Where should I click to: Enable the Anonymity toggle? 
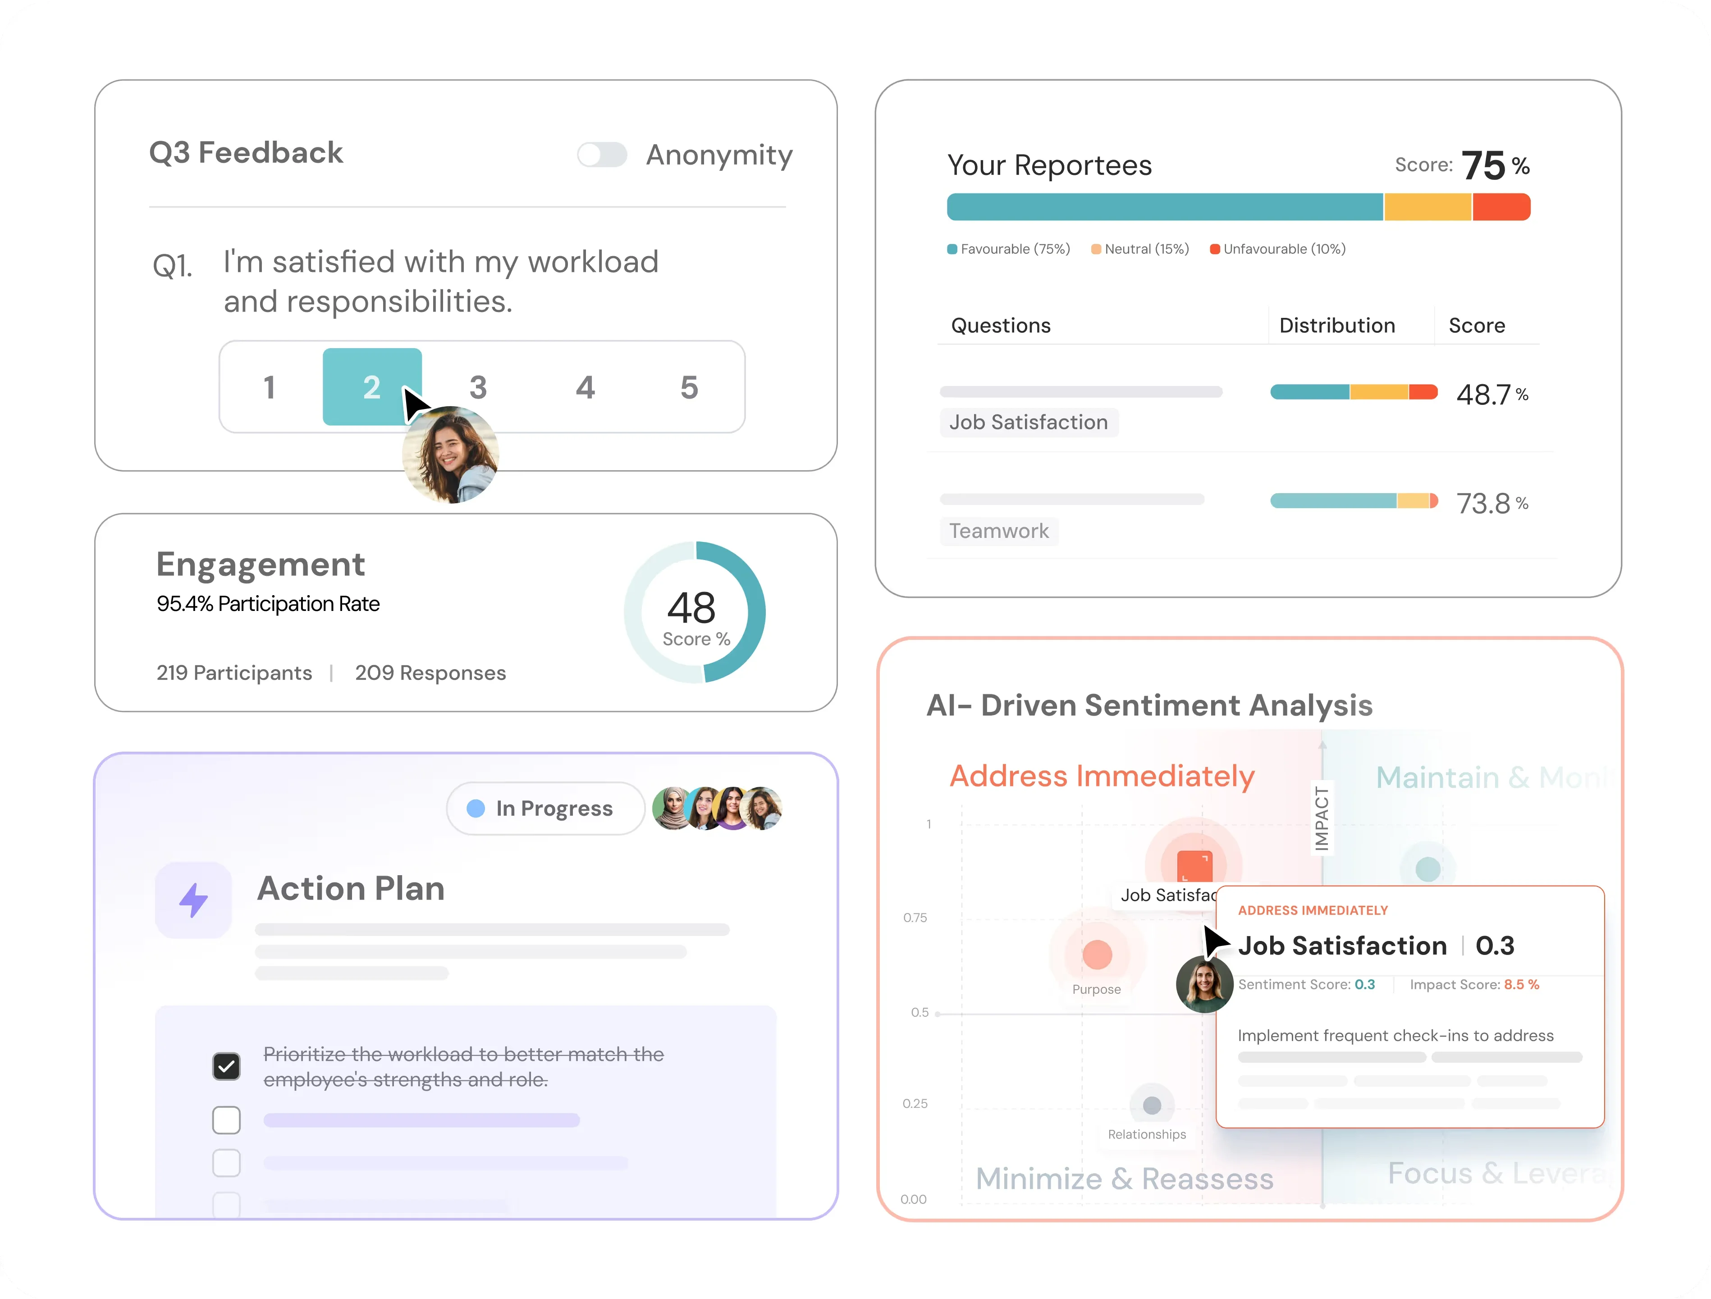tap(603, 155)
